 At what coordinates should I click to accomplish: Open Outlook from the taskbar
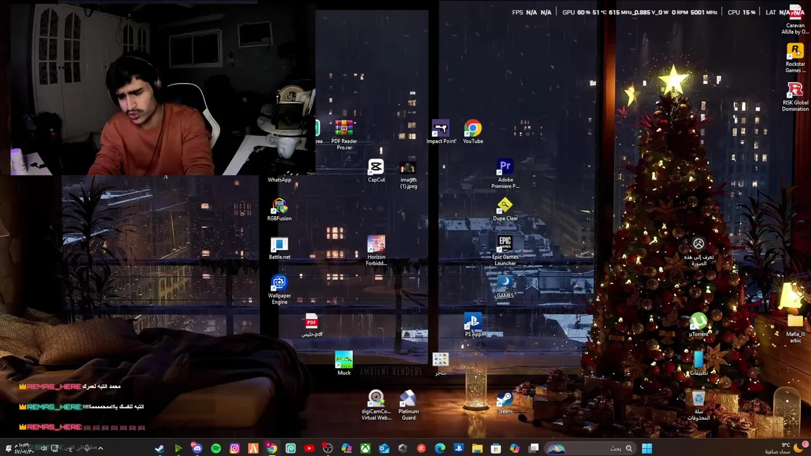[x=384, y=448]
